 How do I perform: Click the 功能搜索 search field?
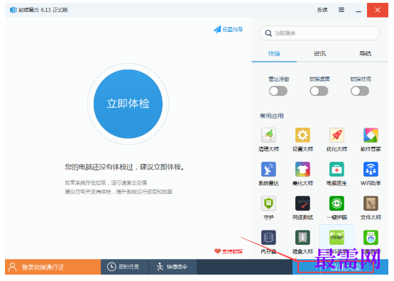point(319,33)
